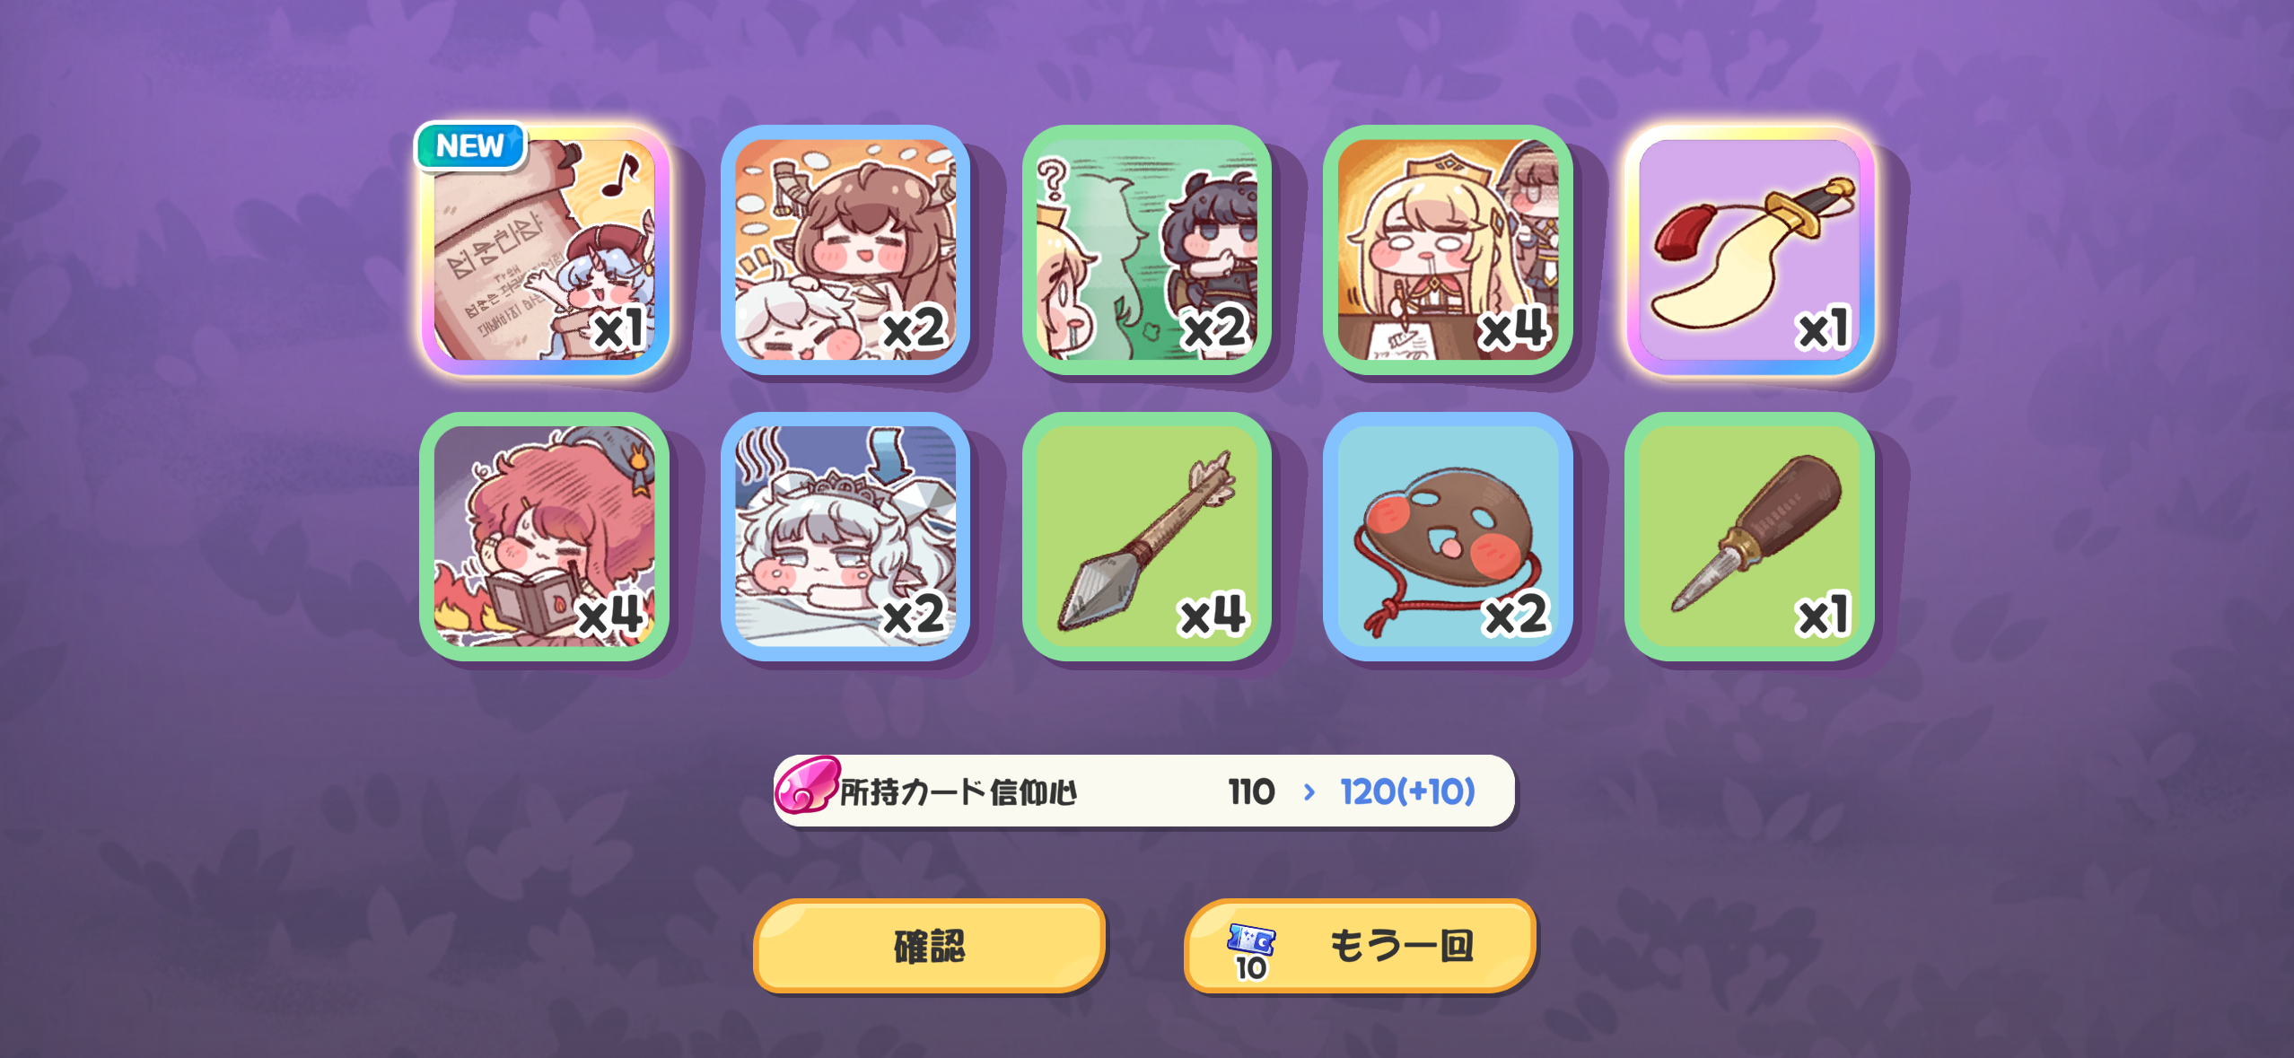Tap the x1 count on sword item

[1823, 328]
